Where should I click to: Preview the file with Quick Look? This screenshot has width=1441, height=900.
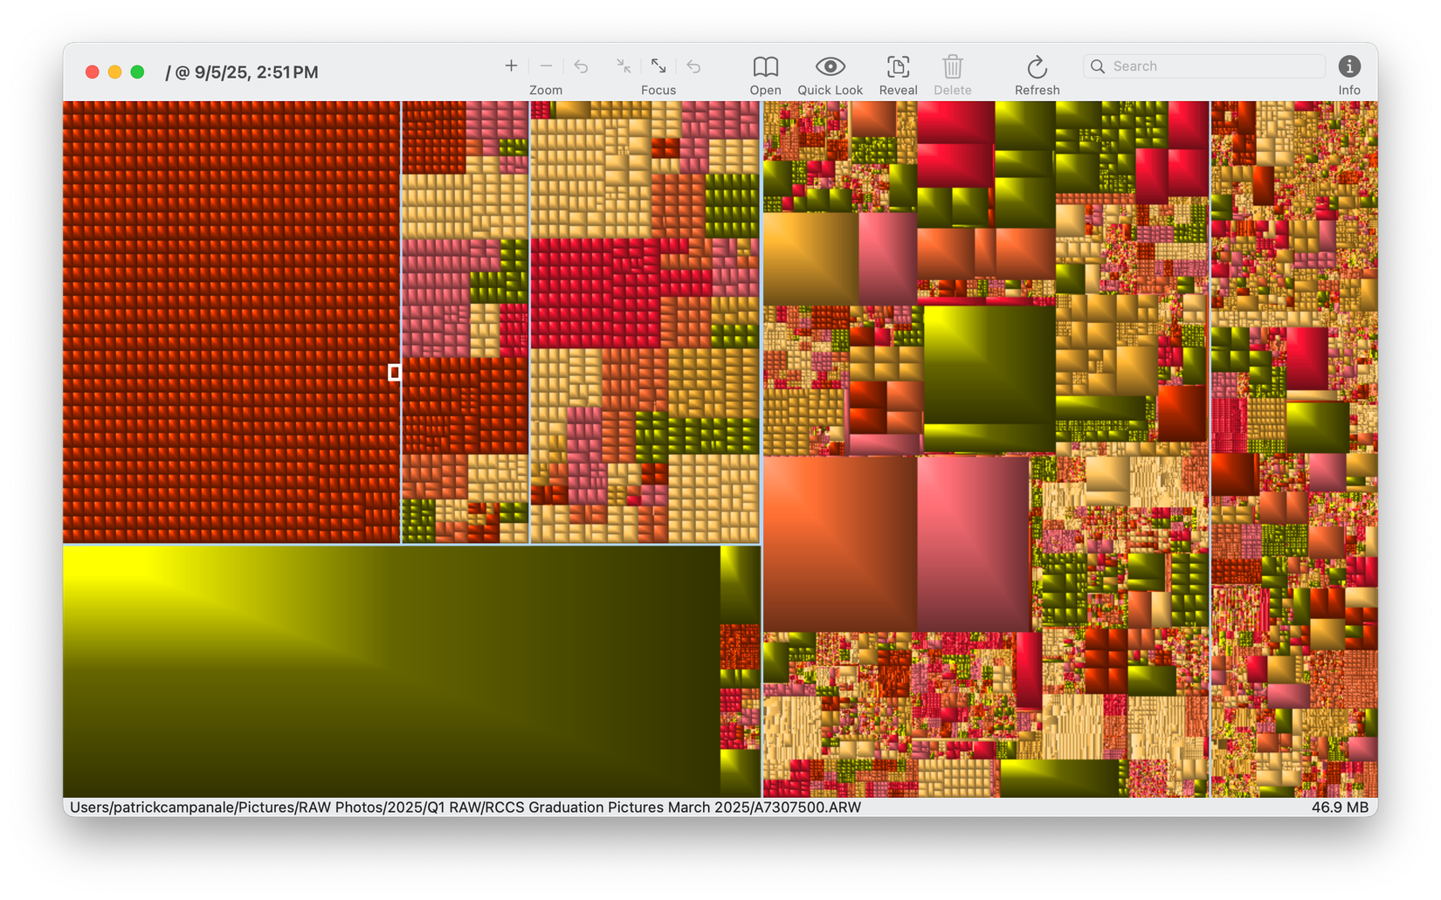[x=830, y=66]
